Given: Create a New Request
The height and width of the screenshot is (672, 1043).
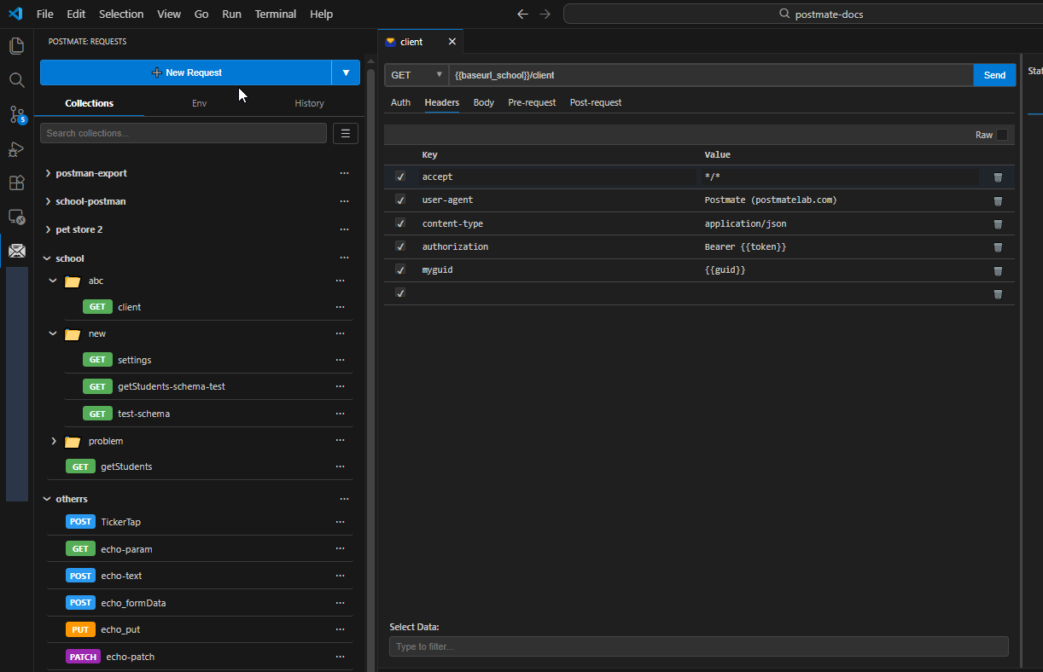Looking at the screenshot, I should pos(186,72).
